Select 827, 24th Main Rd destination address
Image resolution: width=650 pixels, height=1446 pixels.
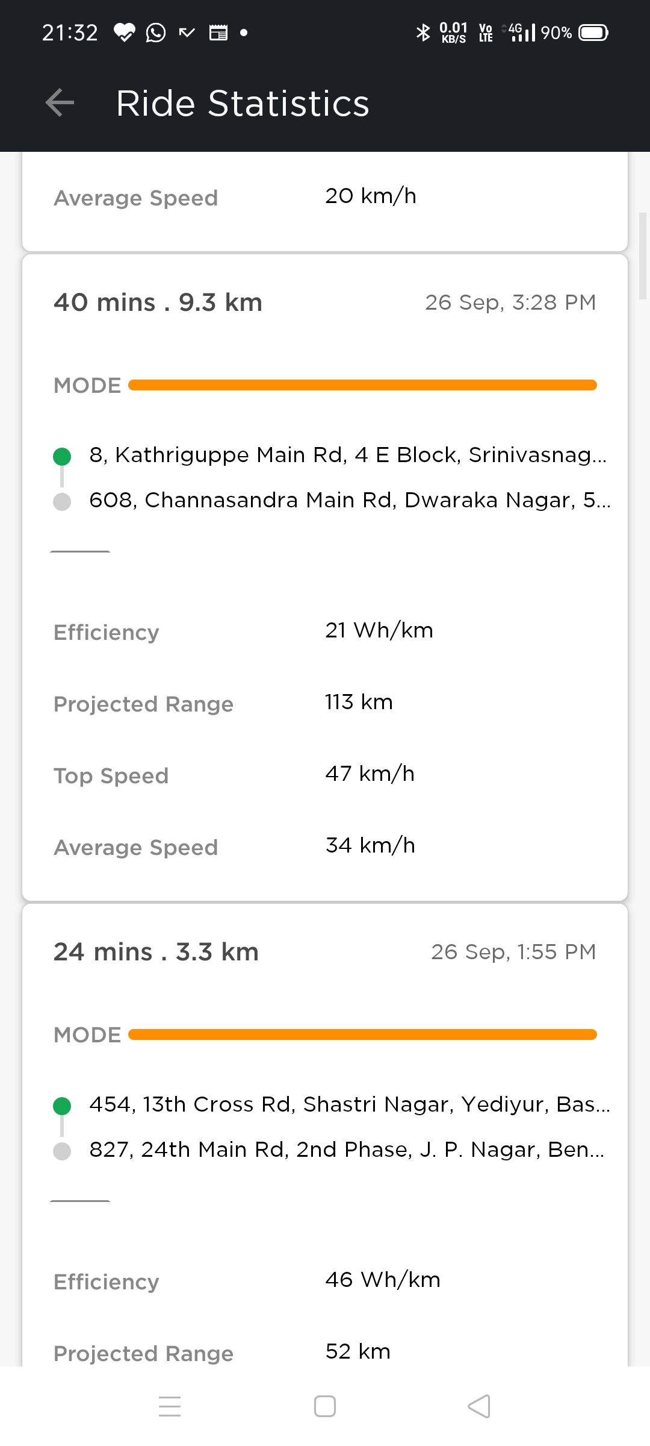(x=347, y=1150)
